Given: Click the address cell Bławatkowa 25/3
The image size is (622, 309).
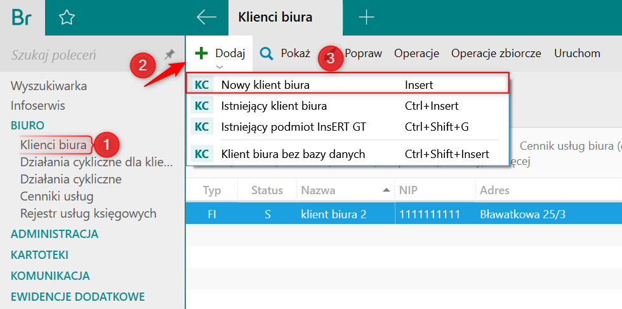Looking at the screenshot, I should pos(522,214).
